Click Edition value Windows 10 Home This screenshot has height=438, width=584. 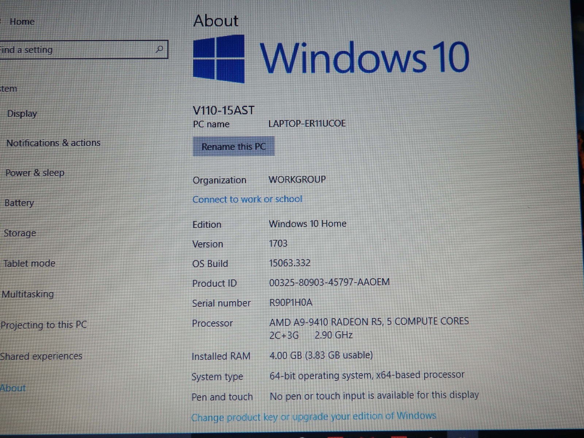coord(308,224)
